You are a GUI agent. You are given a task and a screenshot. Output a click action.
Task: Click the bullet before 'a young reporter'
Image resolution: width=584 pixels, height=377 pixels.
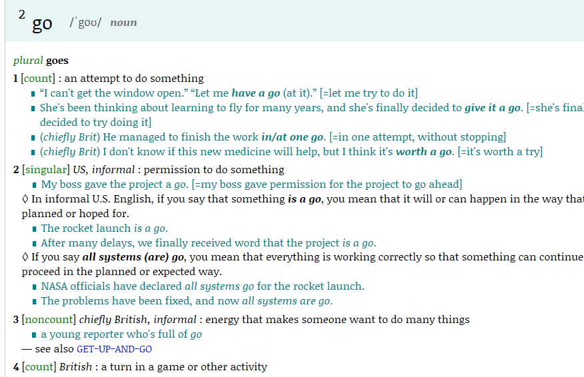coord(34,335)
